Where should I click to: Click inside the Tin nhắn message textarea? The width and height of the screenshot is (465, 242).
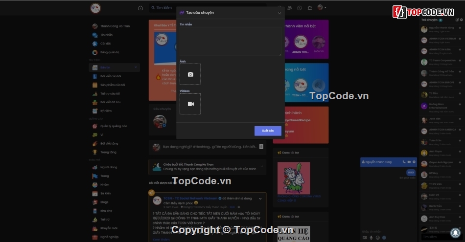(x=231, y=41)
